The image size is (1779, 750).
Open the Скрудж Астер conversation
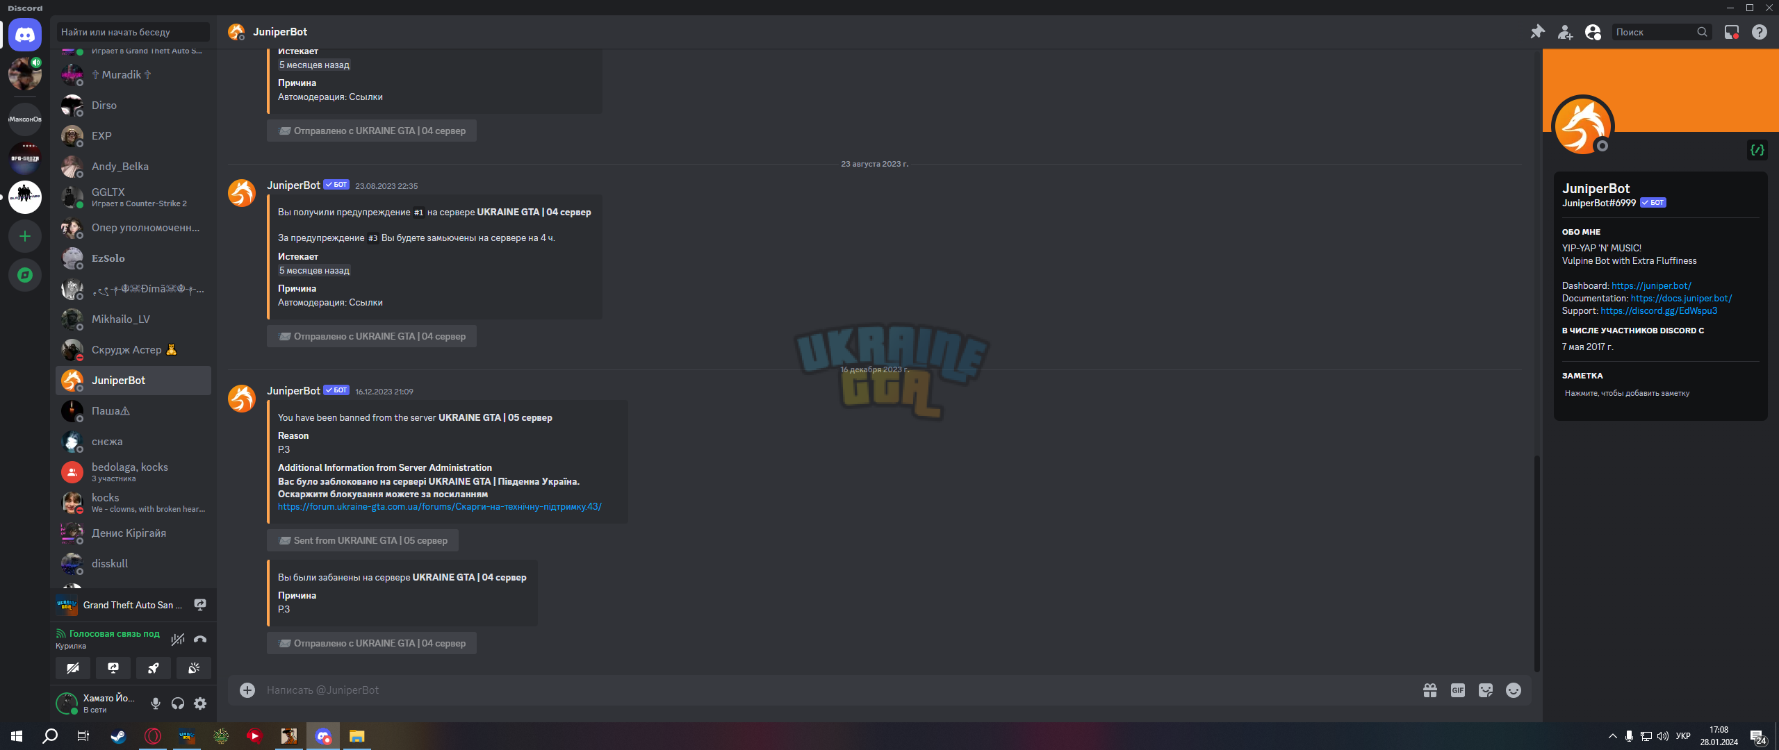[133, 350]
